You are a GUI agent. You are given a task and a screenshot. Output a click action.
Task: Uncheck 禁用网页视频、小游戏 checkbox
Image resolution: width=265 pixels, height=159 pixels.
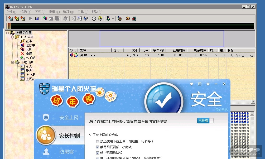click(97, 147)
